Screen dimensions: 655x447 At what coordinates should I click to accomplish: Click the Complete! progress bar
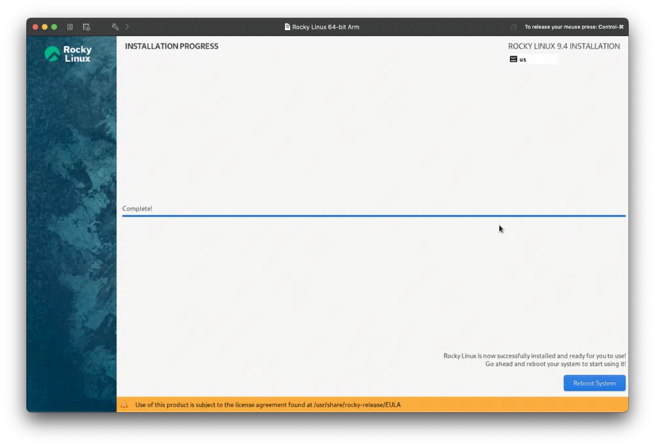[373, 215]
